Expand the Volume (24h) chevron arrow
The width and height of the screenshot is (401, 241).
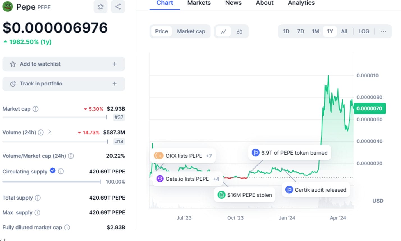(x=49, y=132)
